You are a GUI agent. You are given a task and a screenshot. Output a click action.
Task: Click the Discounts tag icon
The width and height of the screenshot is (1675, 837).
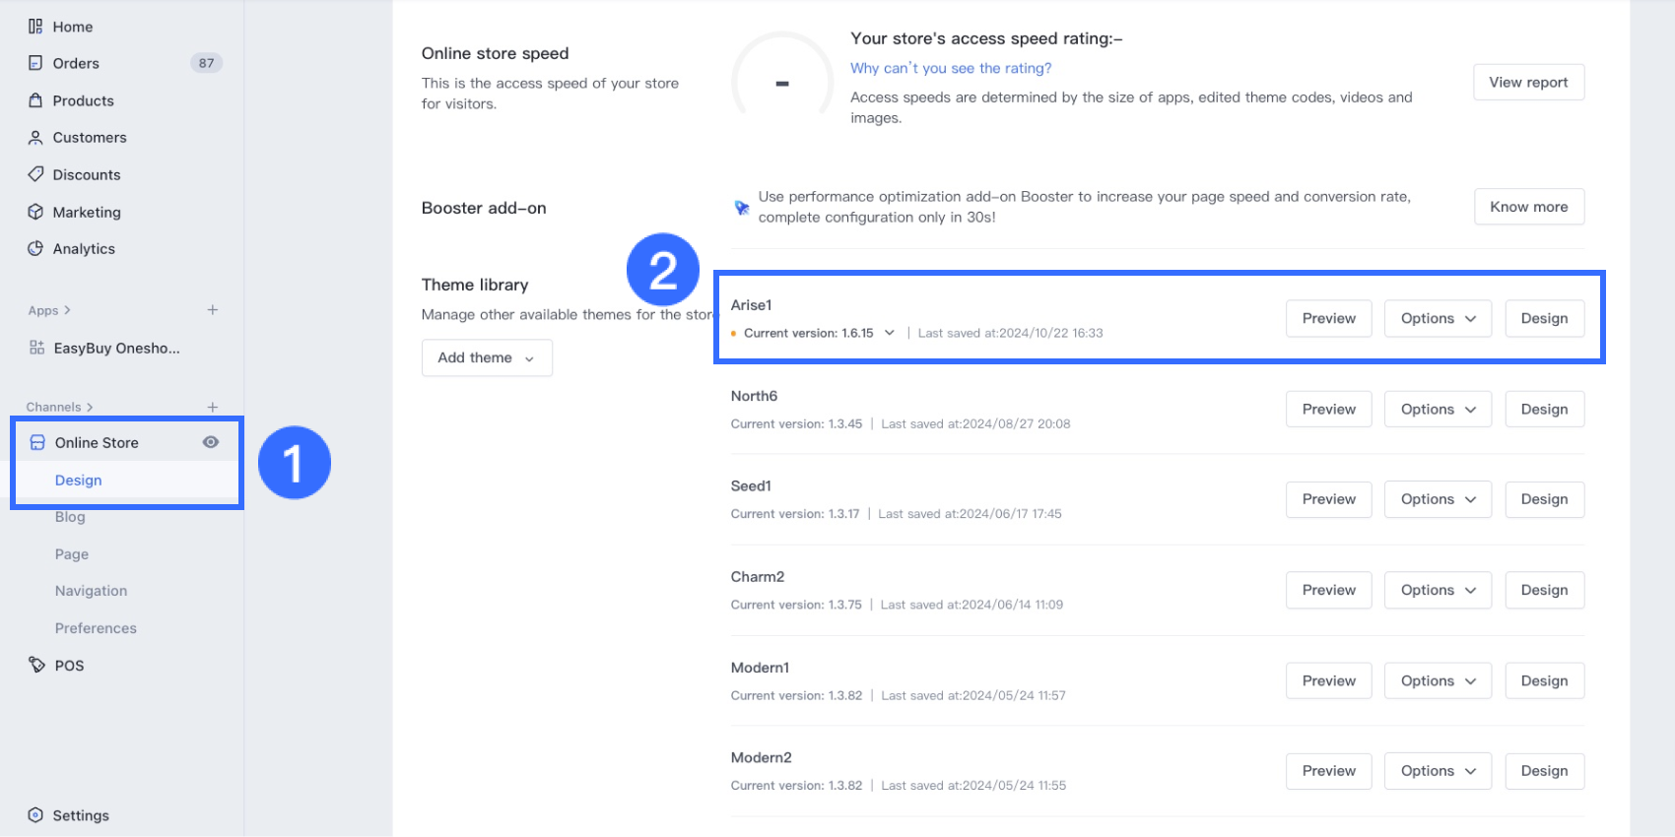click(35, 174)
